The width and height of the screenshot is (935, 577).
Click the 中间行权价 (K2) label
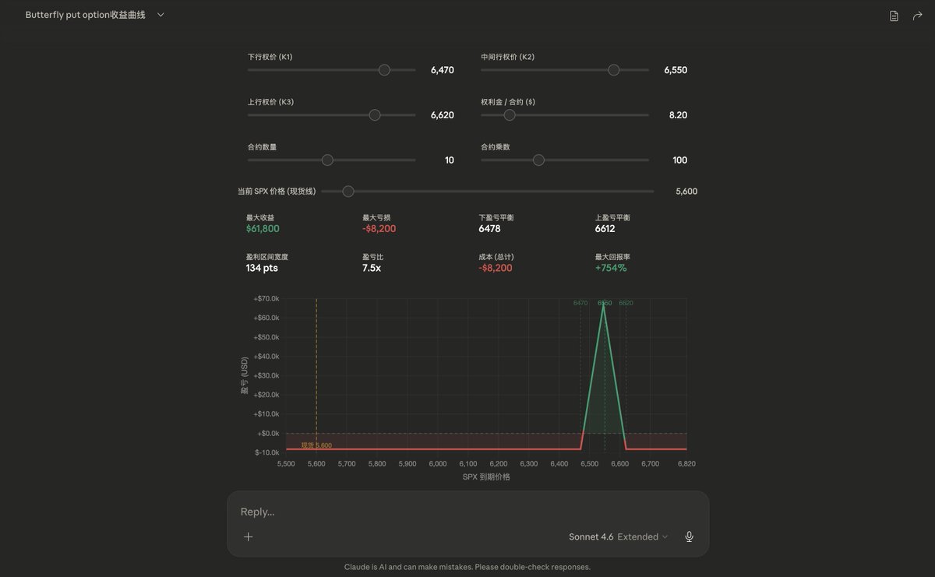pyautogui.click(x=508, y=57)
